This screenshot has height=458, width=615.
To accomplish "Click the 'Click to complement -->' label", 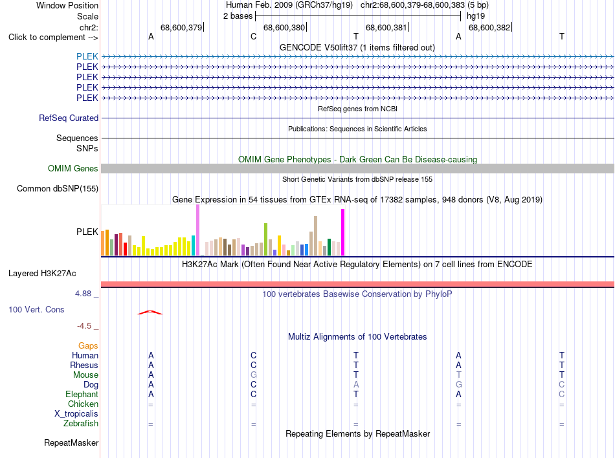I will [53, 38].
